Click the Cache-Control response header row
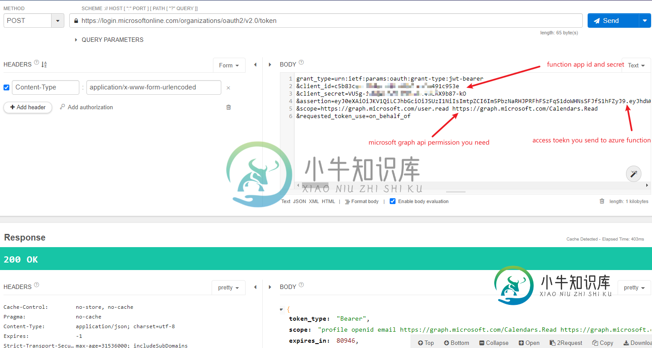Image resolution: width=652 pixels, height=348 pixels. pyautogui.click(x=68, y=307)
